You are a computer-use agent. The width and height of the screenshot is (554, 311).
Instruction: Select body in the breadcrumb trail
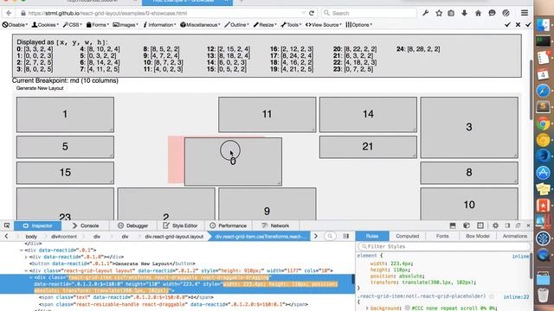pos(31,237)
